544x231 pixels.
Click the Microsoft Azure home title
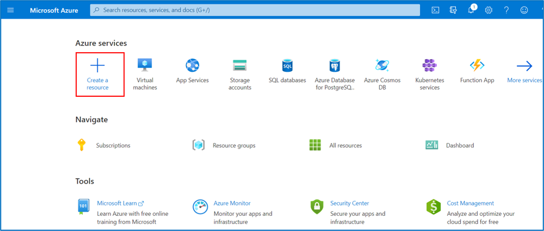tap(54, 10)
